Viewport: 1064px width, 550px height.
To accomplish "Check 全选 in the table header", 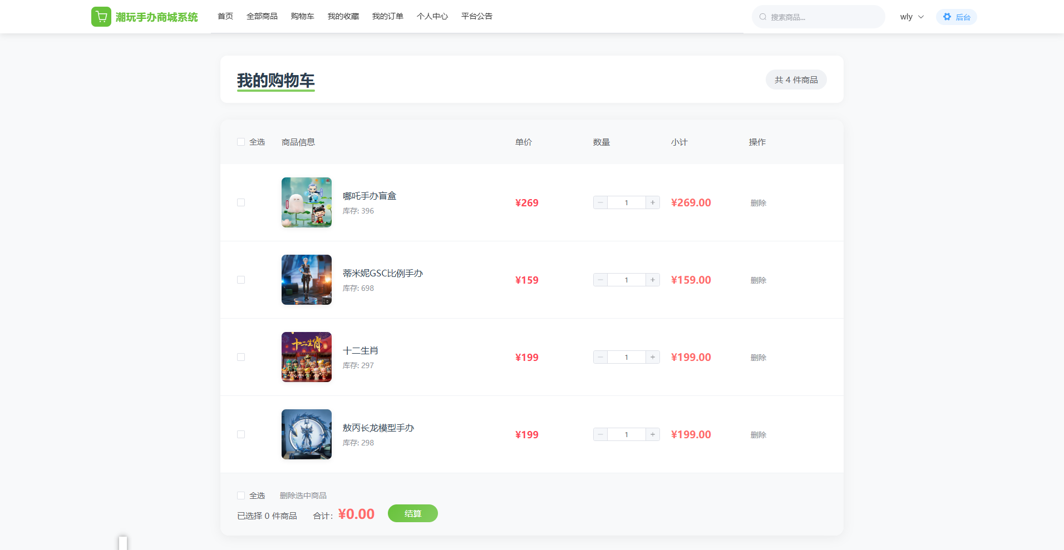I will 241,142.
